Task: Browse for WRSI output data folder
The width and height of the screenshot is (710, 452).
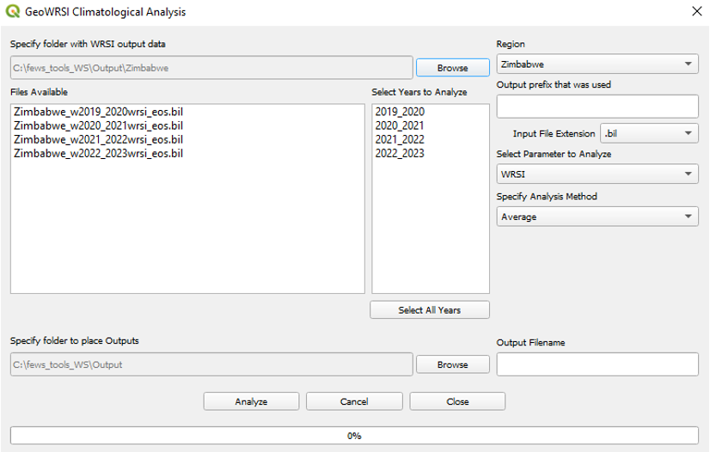Action: tap(452, 68)
